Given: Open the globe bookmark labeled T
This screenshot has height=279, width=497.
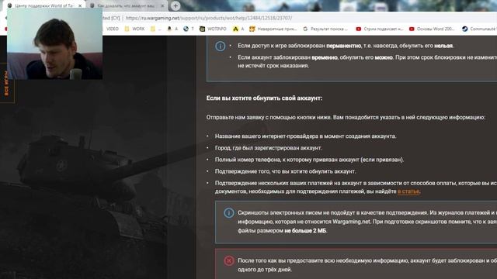Looking at the screenshot, I should (x=189, y=29).
